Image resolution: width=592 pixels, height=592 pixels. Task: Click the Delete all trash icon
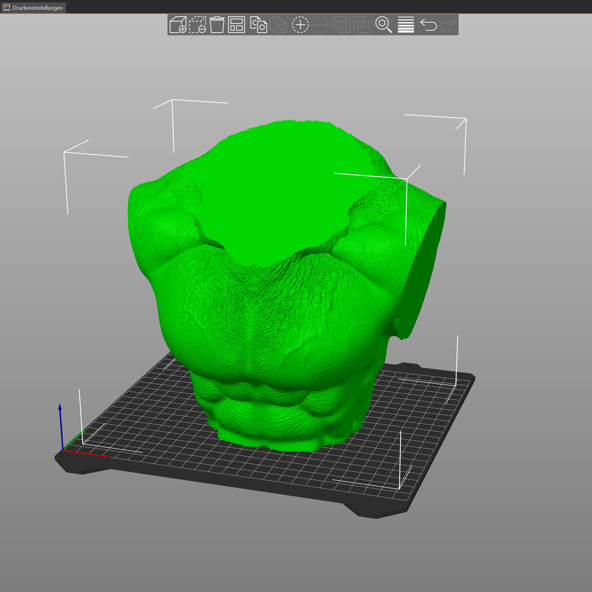click(217, 25)
